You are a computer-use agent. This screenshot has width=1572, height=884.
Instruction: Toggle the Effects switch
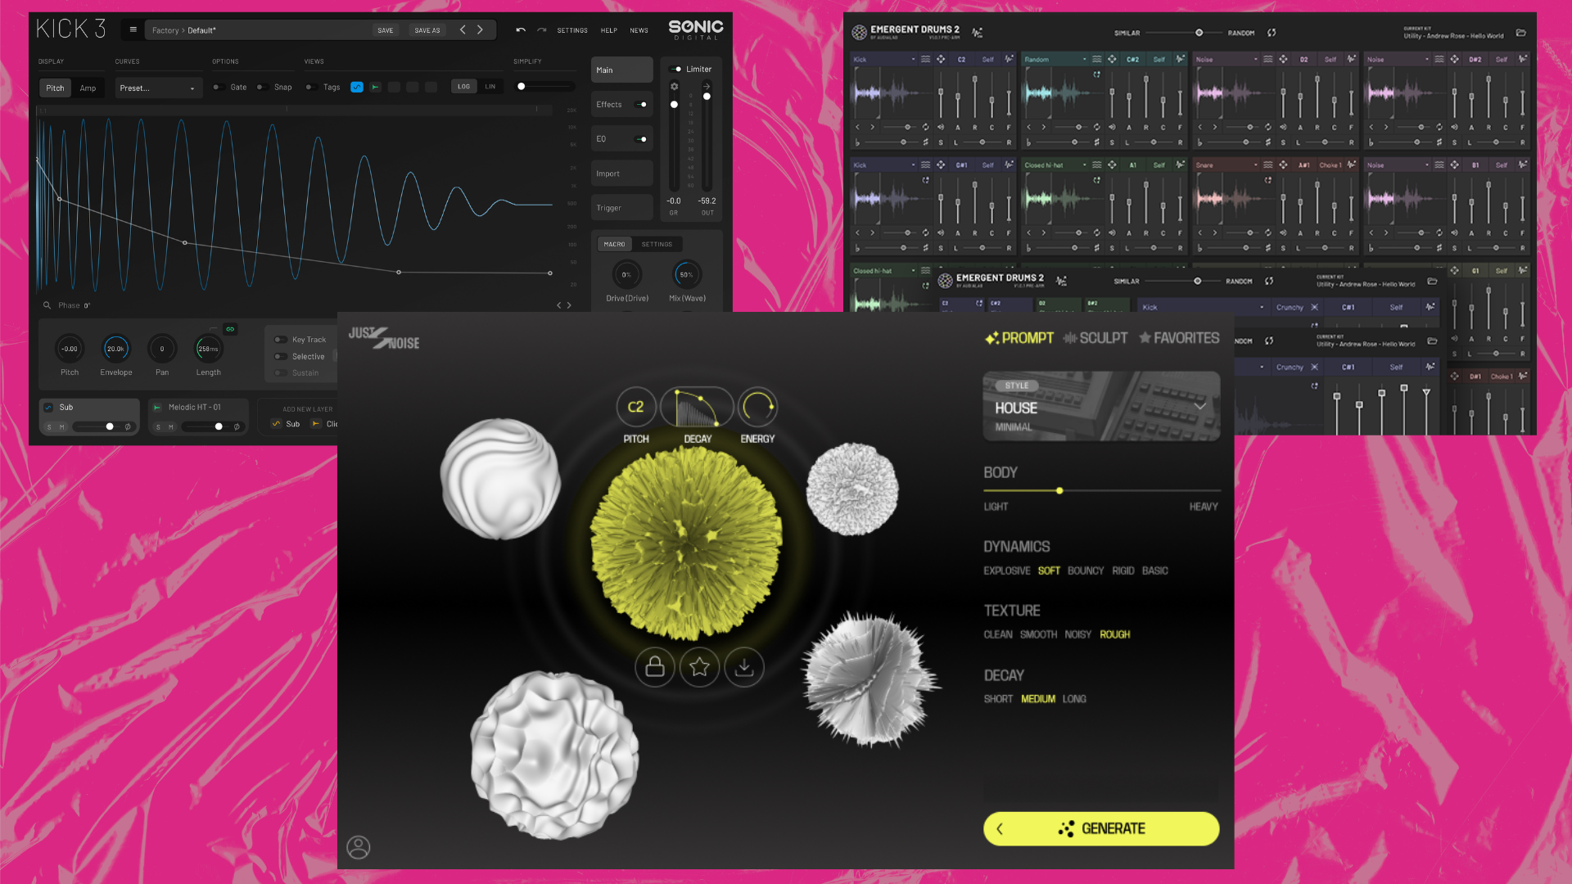tap(642, 104)
